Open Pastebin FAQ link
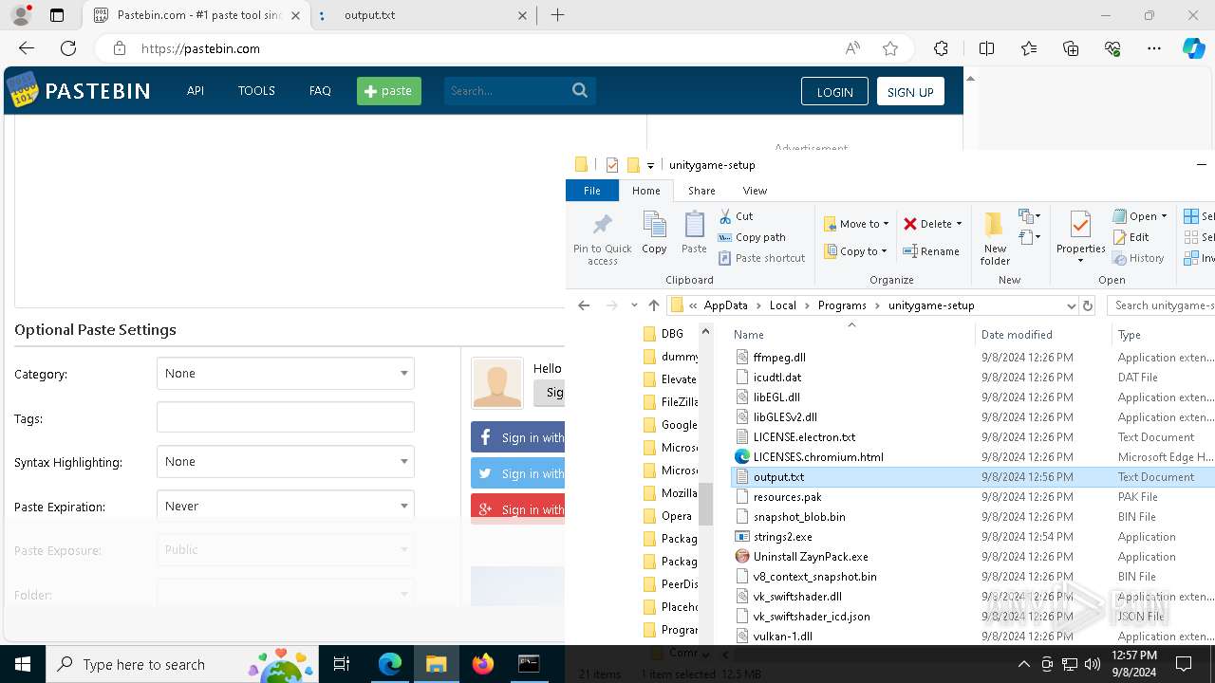 coord(320,90)
